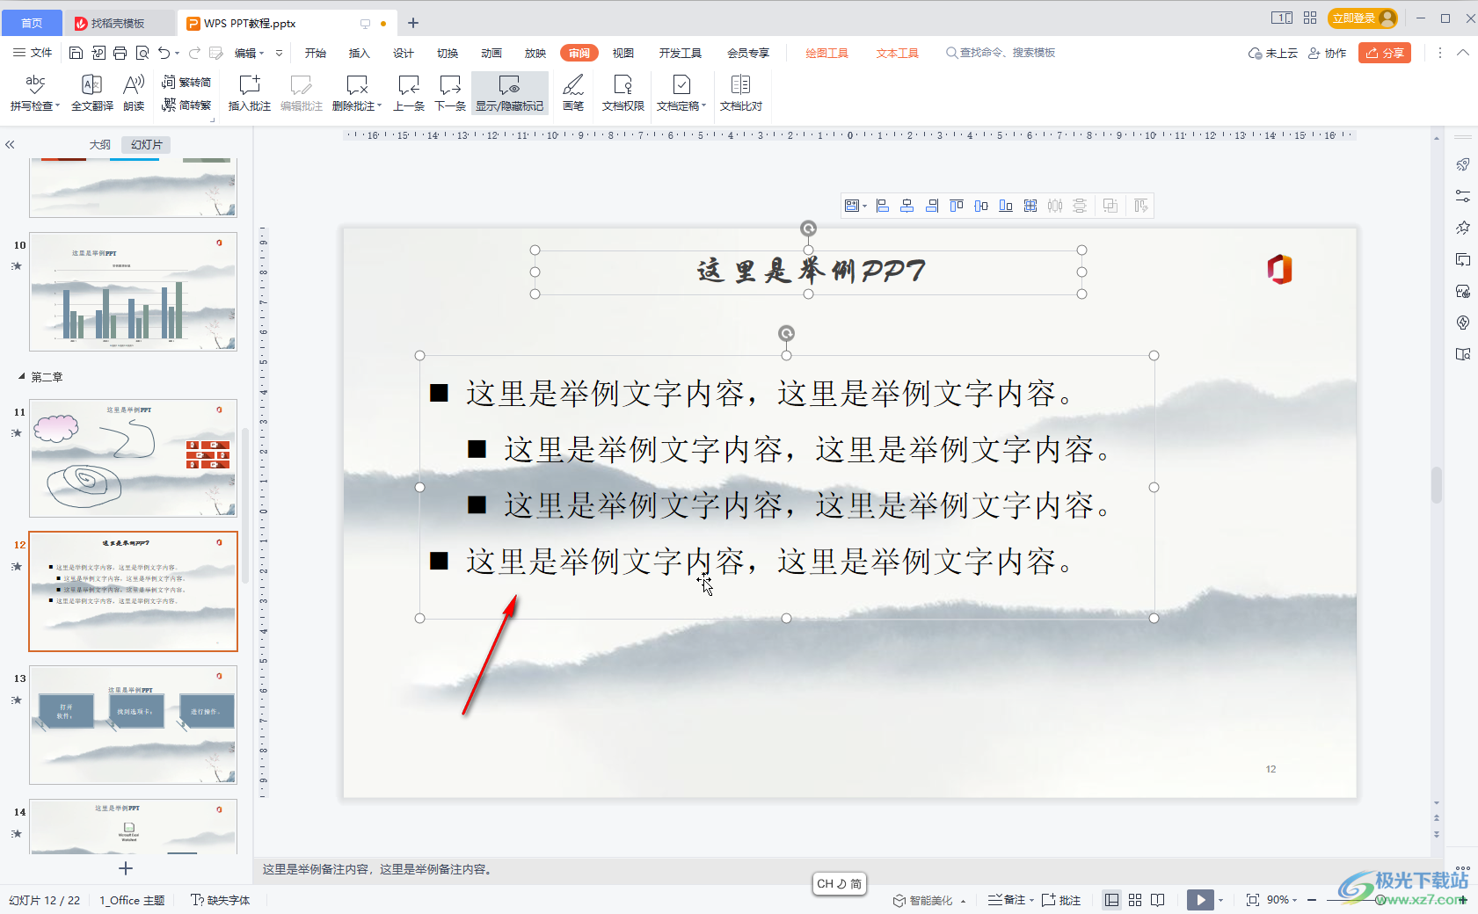Viewport: 1478px width, 914px height.
Task: Click the Save icon in quick access
Action: pos(76,53)
